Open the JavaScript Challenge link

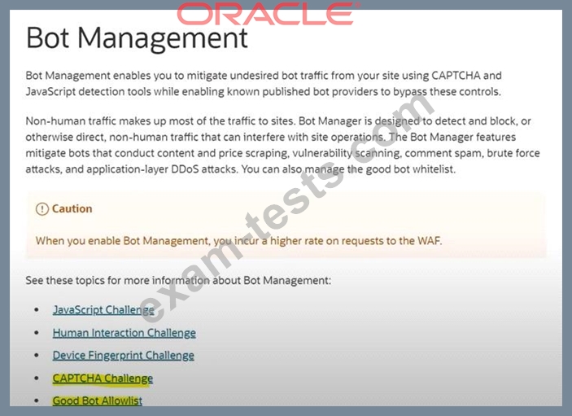[x=103, y=310]
